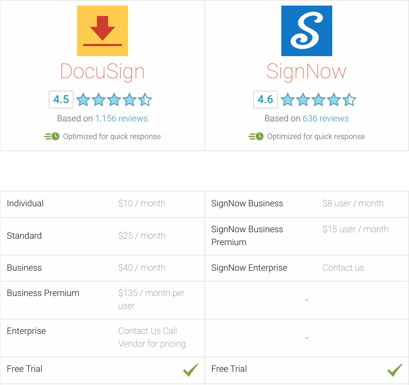Click the SignNow Enterprise Contact us text
This screenshot has height=385, width=409.
(343, 268)
